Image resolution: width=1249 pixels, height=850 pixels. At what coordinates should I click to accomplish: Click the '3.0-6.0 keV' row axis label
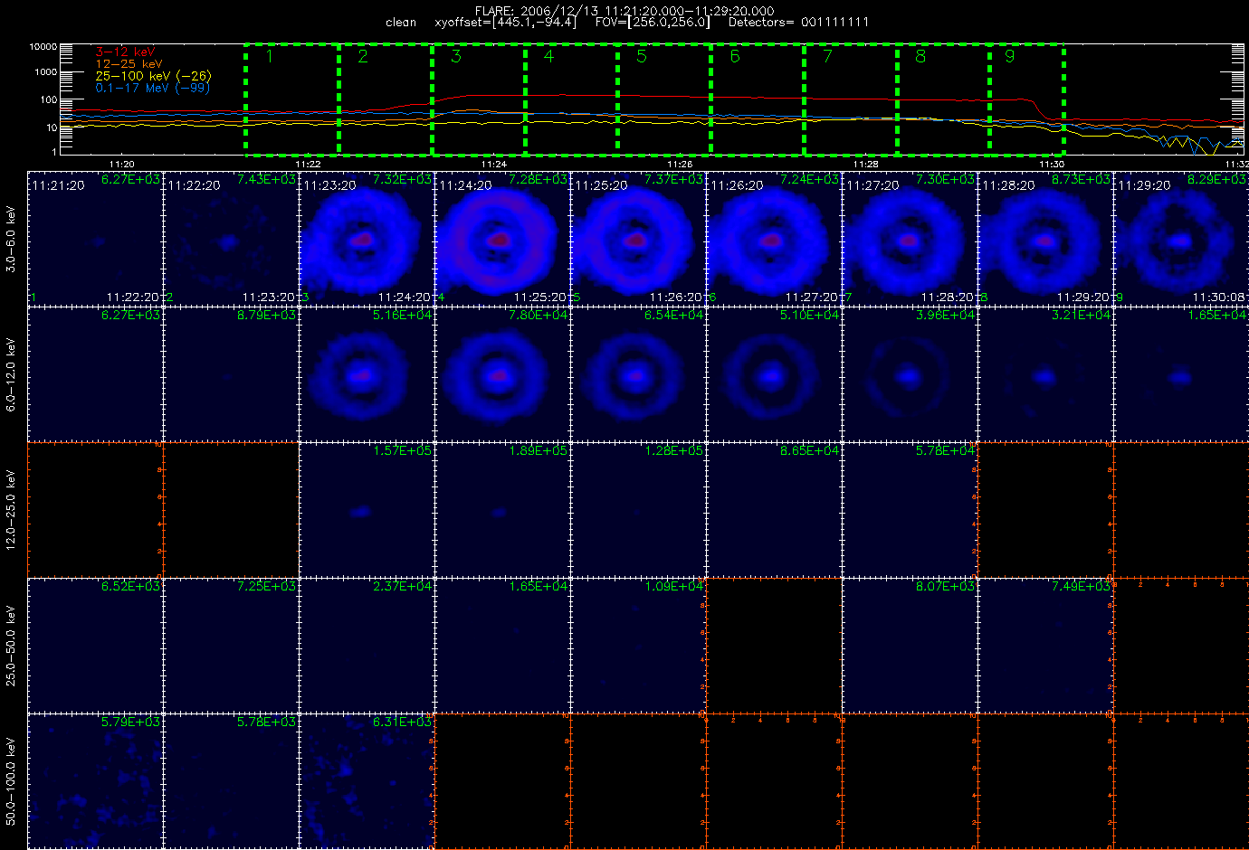(11, 238)
